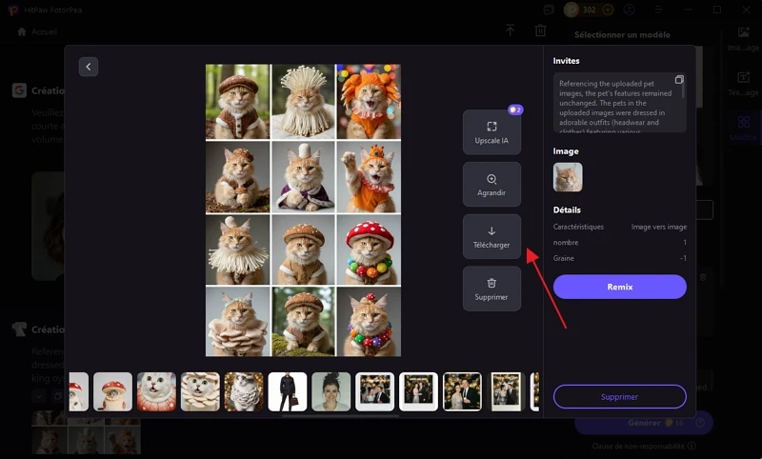Click the main cat collage image
Screen dimensions: 762x459
click(303, 210)
